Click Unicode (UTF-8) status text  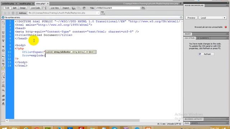pos(174,124)
